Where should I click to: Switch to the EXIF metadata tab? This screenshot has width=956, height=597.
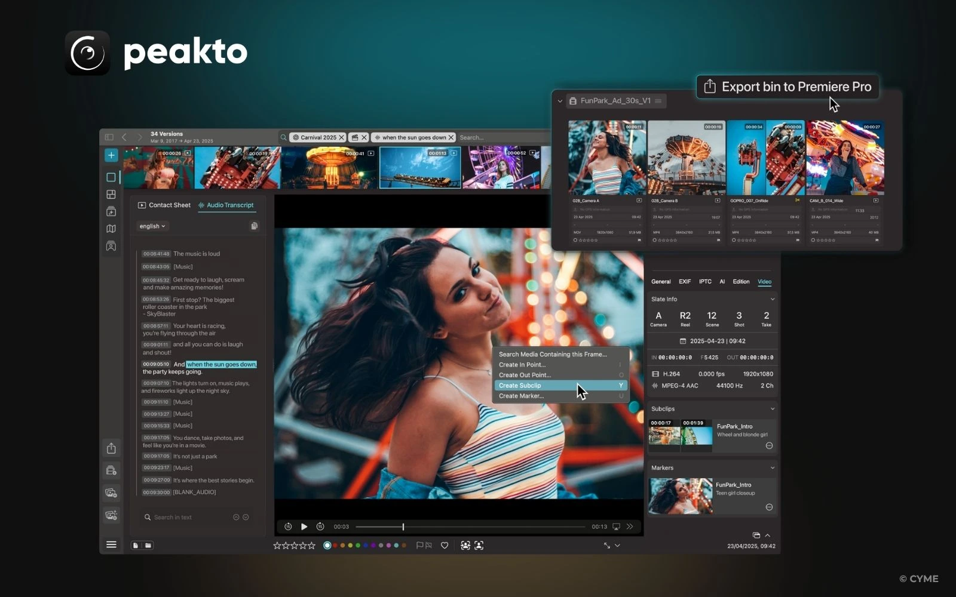pos(685,281)
